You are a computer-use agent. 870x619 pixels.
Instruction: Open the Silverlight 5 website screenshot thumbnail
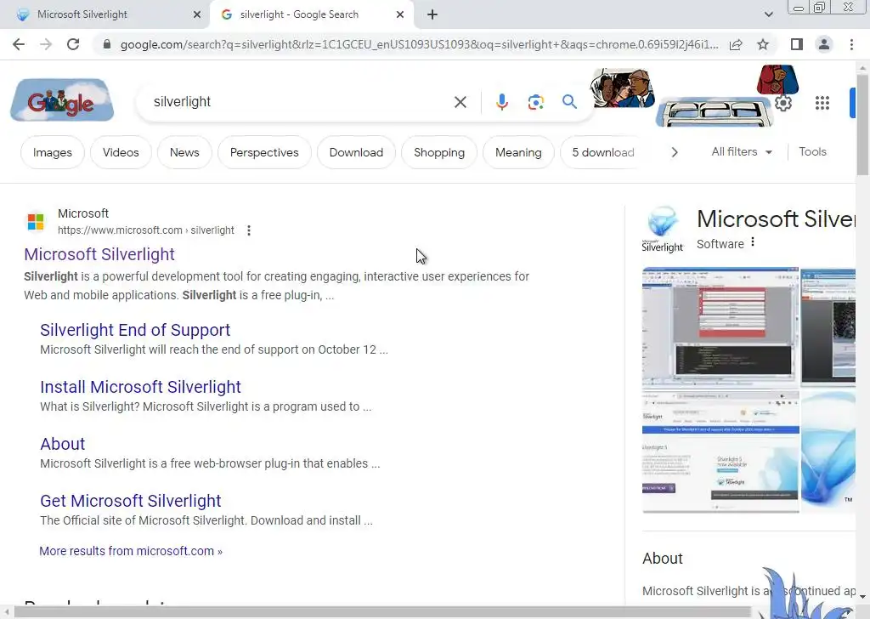720,451
